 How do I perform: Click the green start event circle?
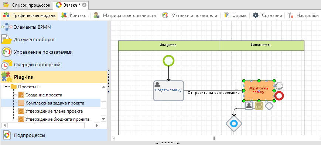(169, 61)
